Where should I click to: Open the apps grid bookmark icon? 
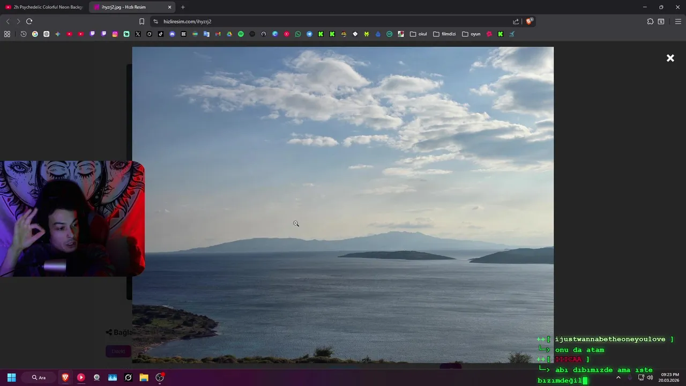point(7,34)
